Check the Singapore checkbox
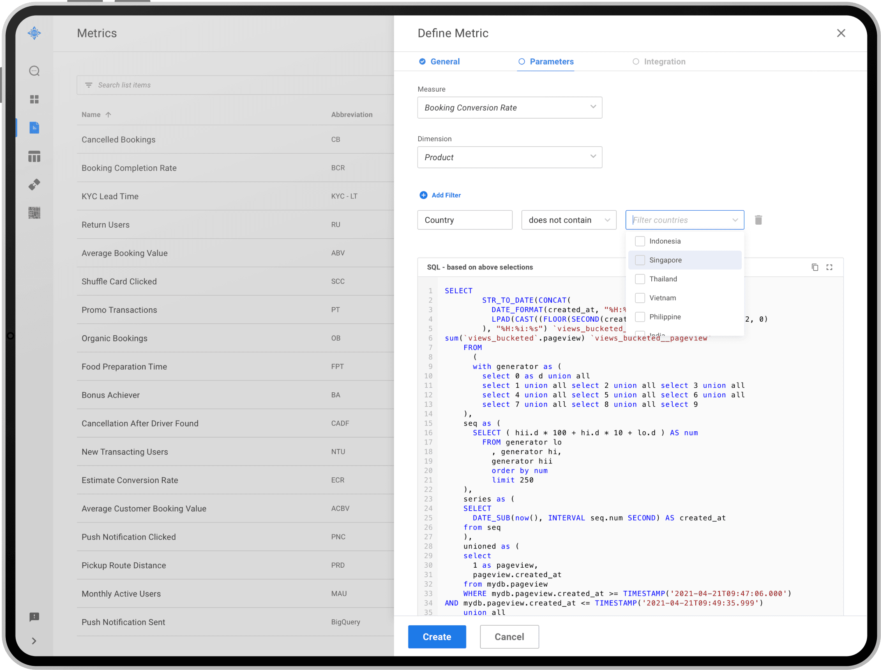The image size is (881, 670). click(640, 260)
